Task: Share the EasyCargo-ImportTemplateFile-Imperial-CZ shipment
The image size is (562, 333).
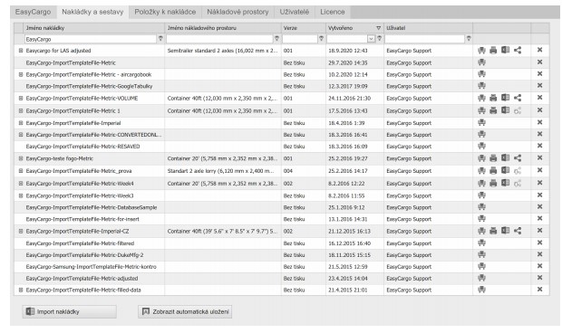Action: click(x=518, y=231)
